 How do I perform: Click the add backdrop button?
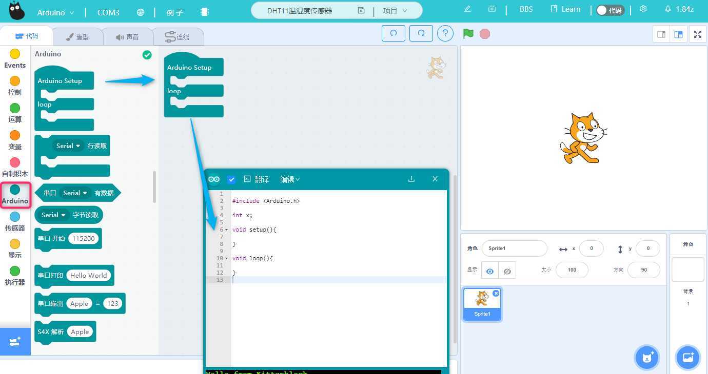(688, 358)
